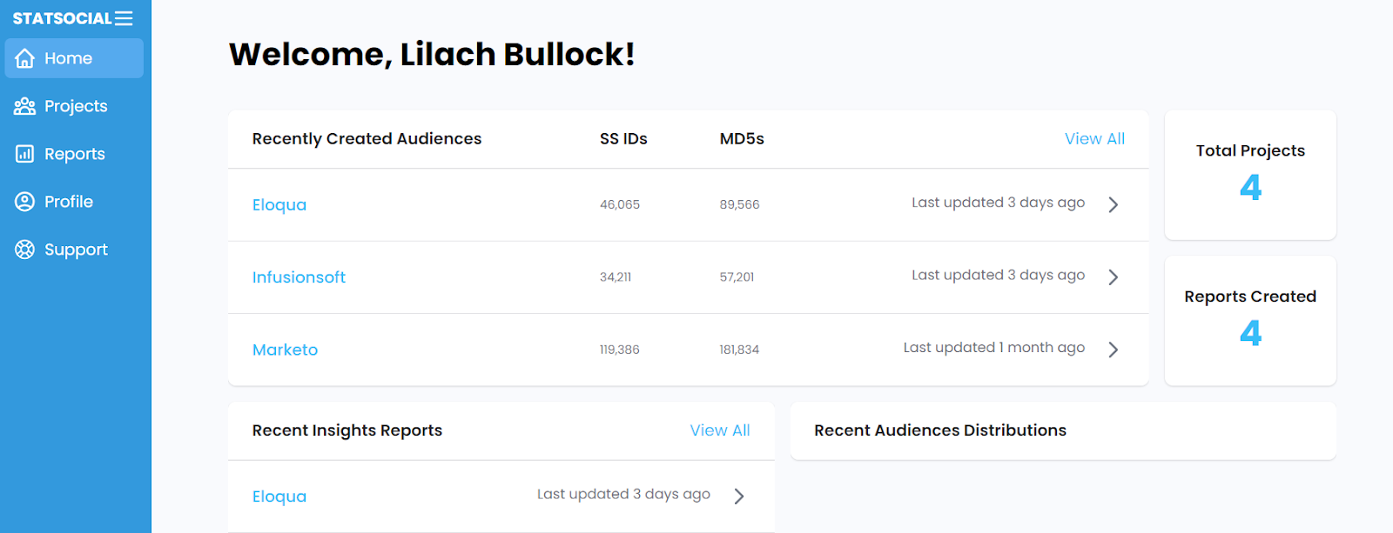Image resolution: width=1393 pixels, height=533 pixels.
Task: Click the Home house icon
Action: click(x=25, y=58)
